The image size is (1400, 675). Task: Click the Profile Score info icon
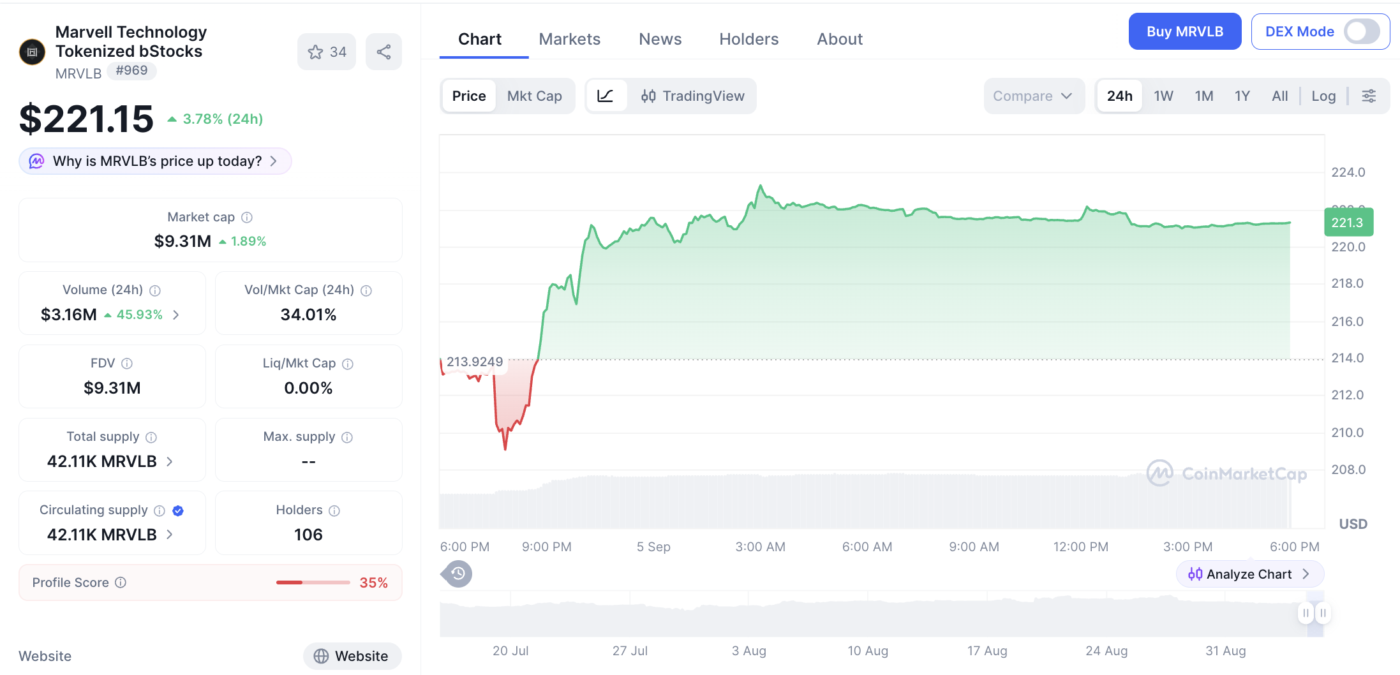point(121,582)
